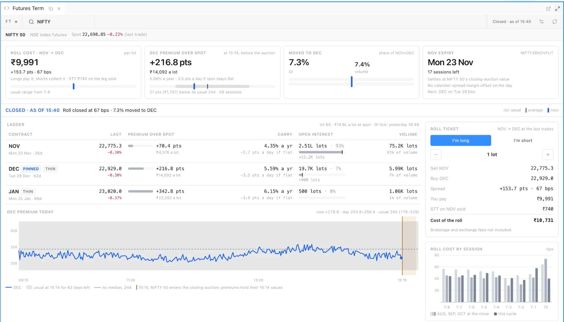Click the Nov Expiry Mon 23 Nov heading

pos(450,62)
